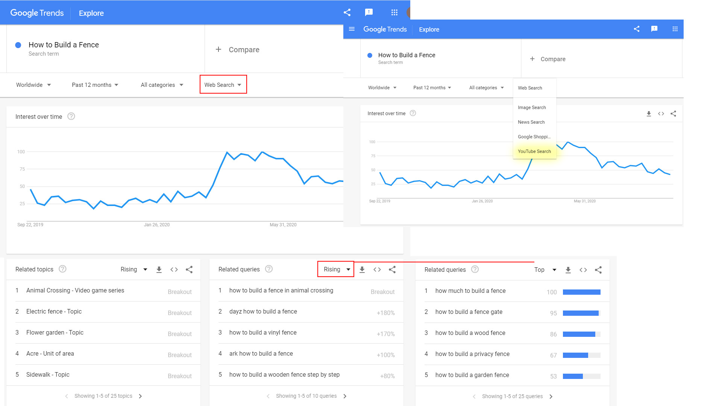The width and height of the screenshot is (722, 406).
Task: Select News Search option
Action: coord(534,122)
